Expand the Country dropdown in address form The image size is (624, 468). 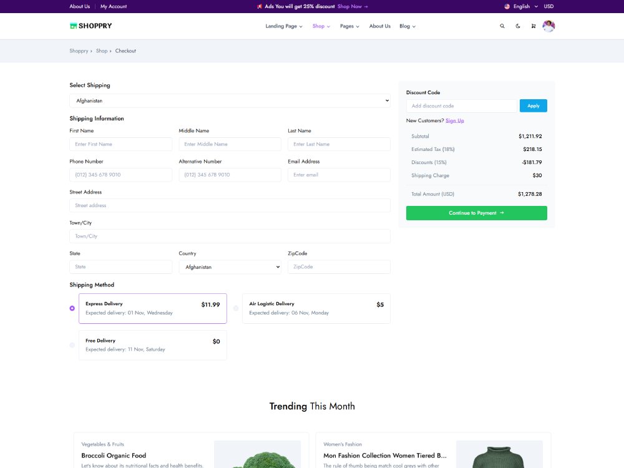coord(230,267)
